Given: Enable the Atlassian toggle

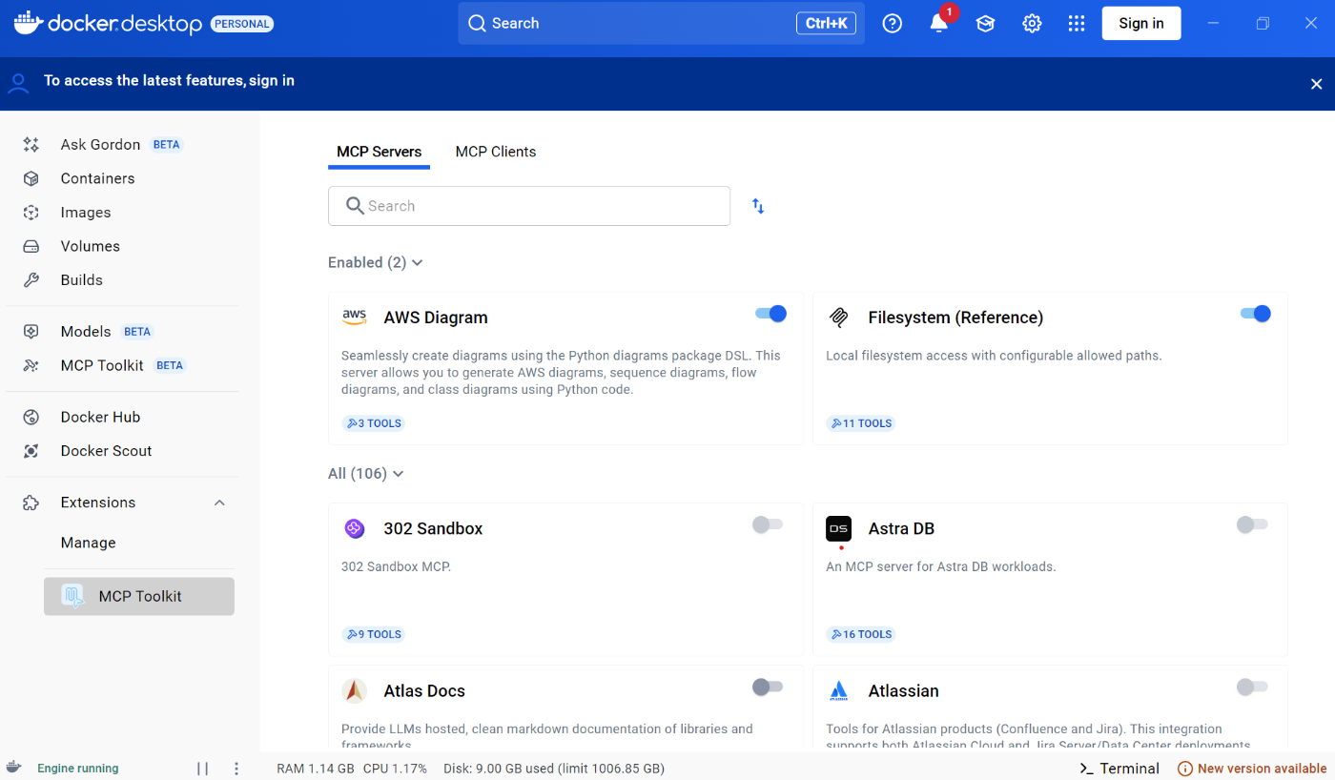Looking at the screenshot, I should pos(1252,687).
